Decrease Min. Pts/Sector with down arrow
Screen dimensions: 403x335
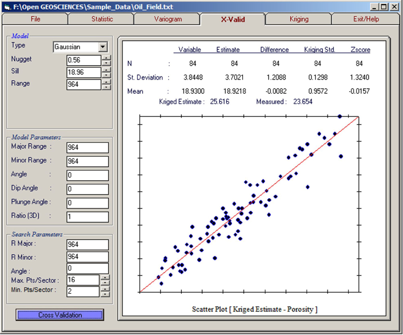pos(105,294)
